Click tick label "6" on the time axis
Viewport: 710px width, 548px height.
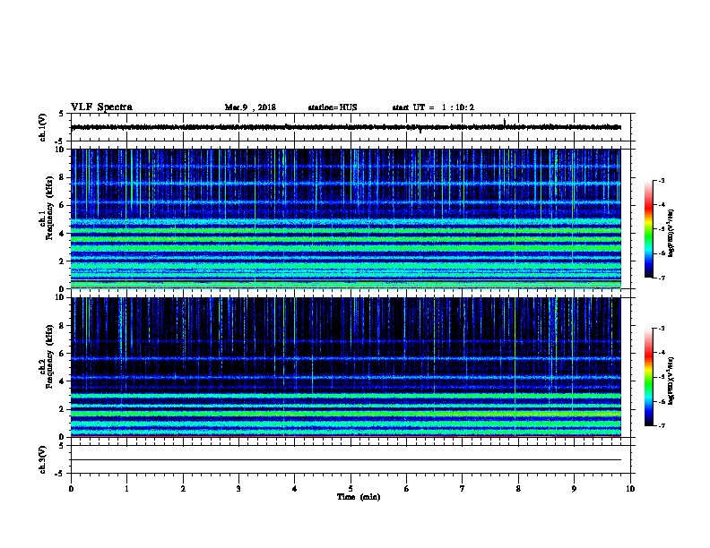click(406, 489)
